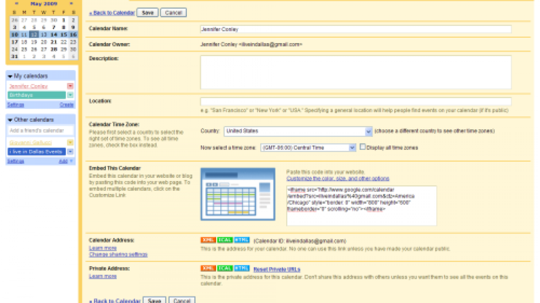
Task: Open Birthdays calendar color menu arrow
Action: pos(70,95)
